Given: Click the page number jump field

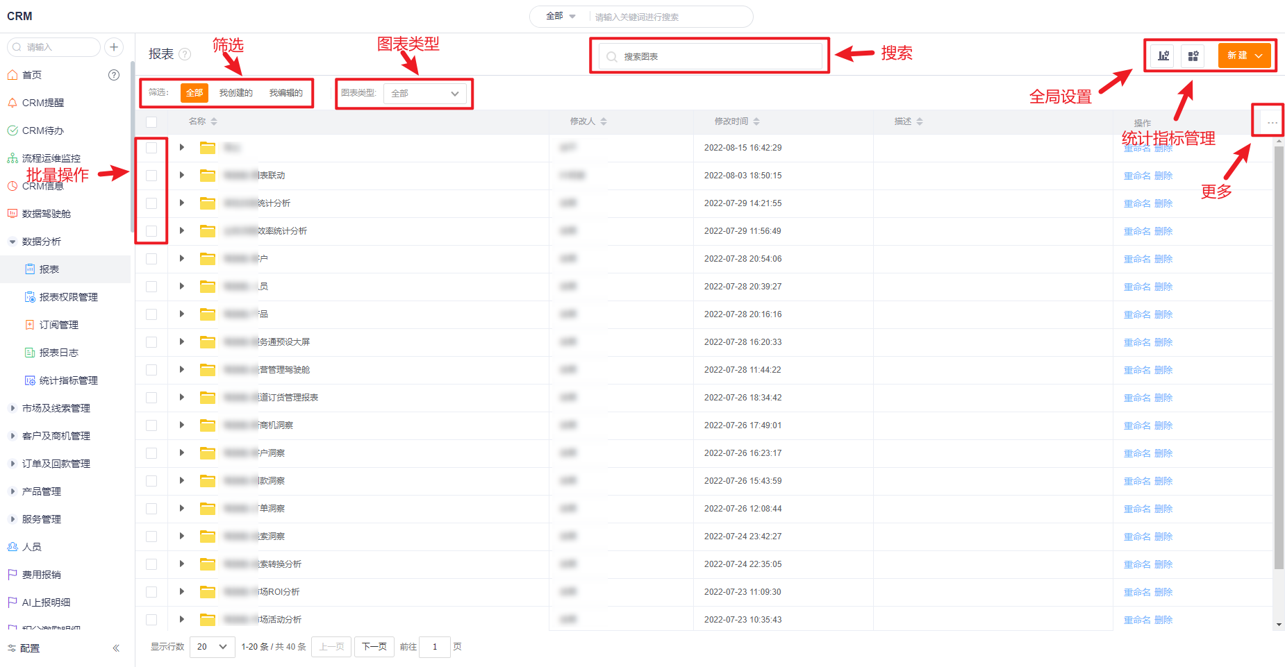Looking at the screenshot, I should point(435,647).
